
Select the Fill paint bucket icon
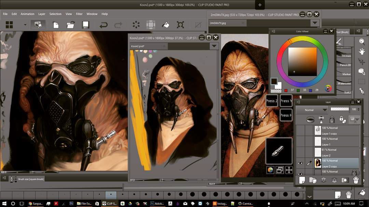click(x=165, y=25)
